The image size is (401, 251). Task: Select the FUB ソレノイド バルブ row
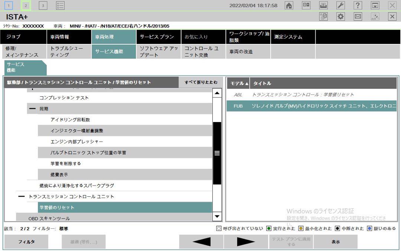pos(312,106)
